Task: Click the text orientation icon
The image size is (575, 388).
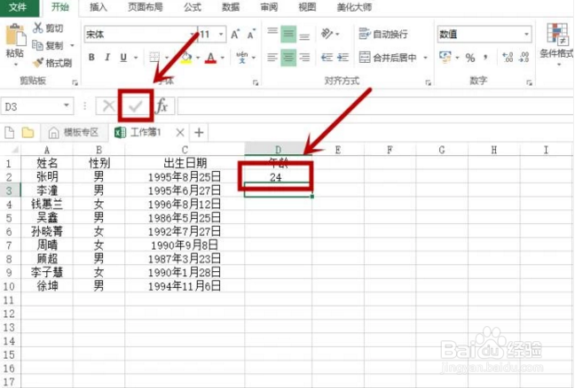Action: pyautogui.click(x=327, y=34)
